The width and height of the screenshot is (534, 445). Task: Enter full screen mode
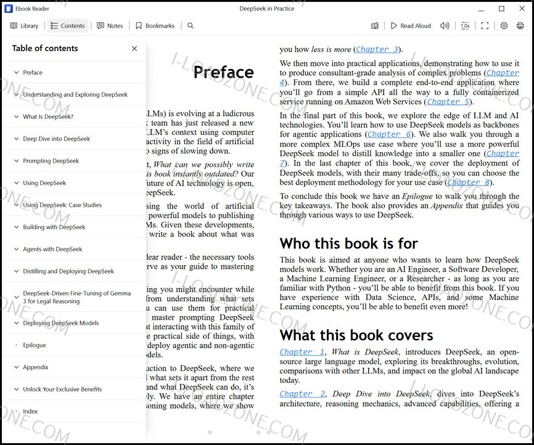tap(485, 26)
